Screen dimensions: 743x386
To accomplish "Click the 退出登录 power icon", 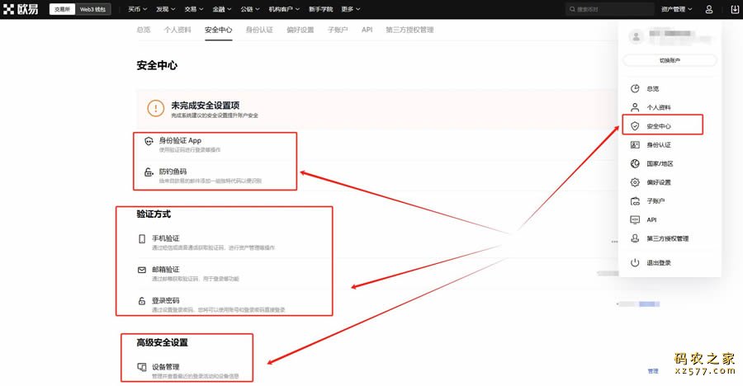I will pyautogui.click(x=635, y=262).
